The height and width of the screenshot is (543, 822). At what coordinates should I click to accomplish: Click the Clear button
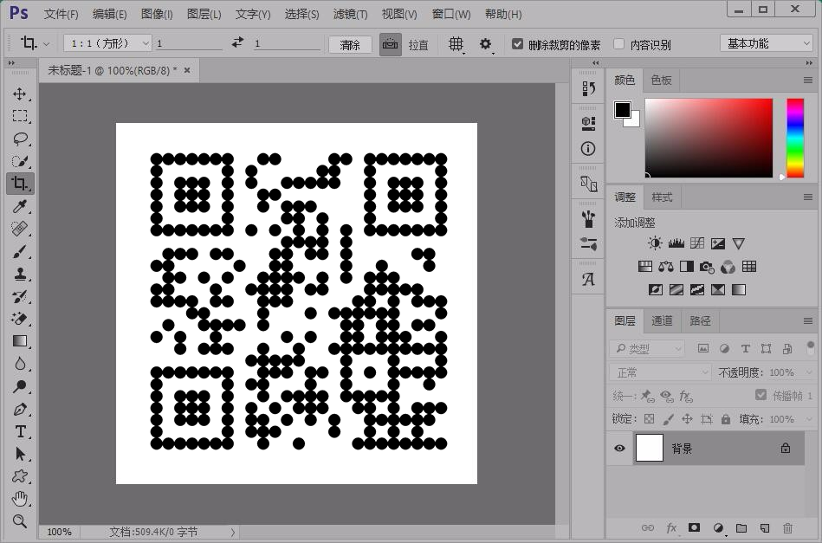coord(350,44)
